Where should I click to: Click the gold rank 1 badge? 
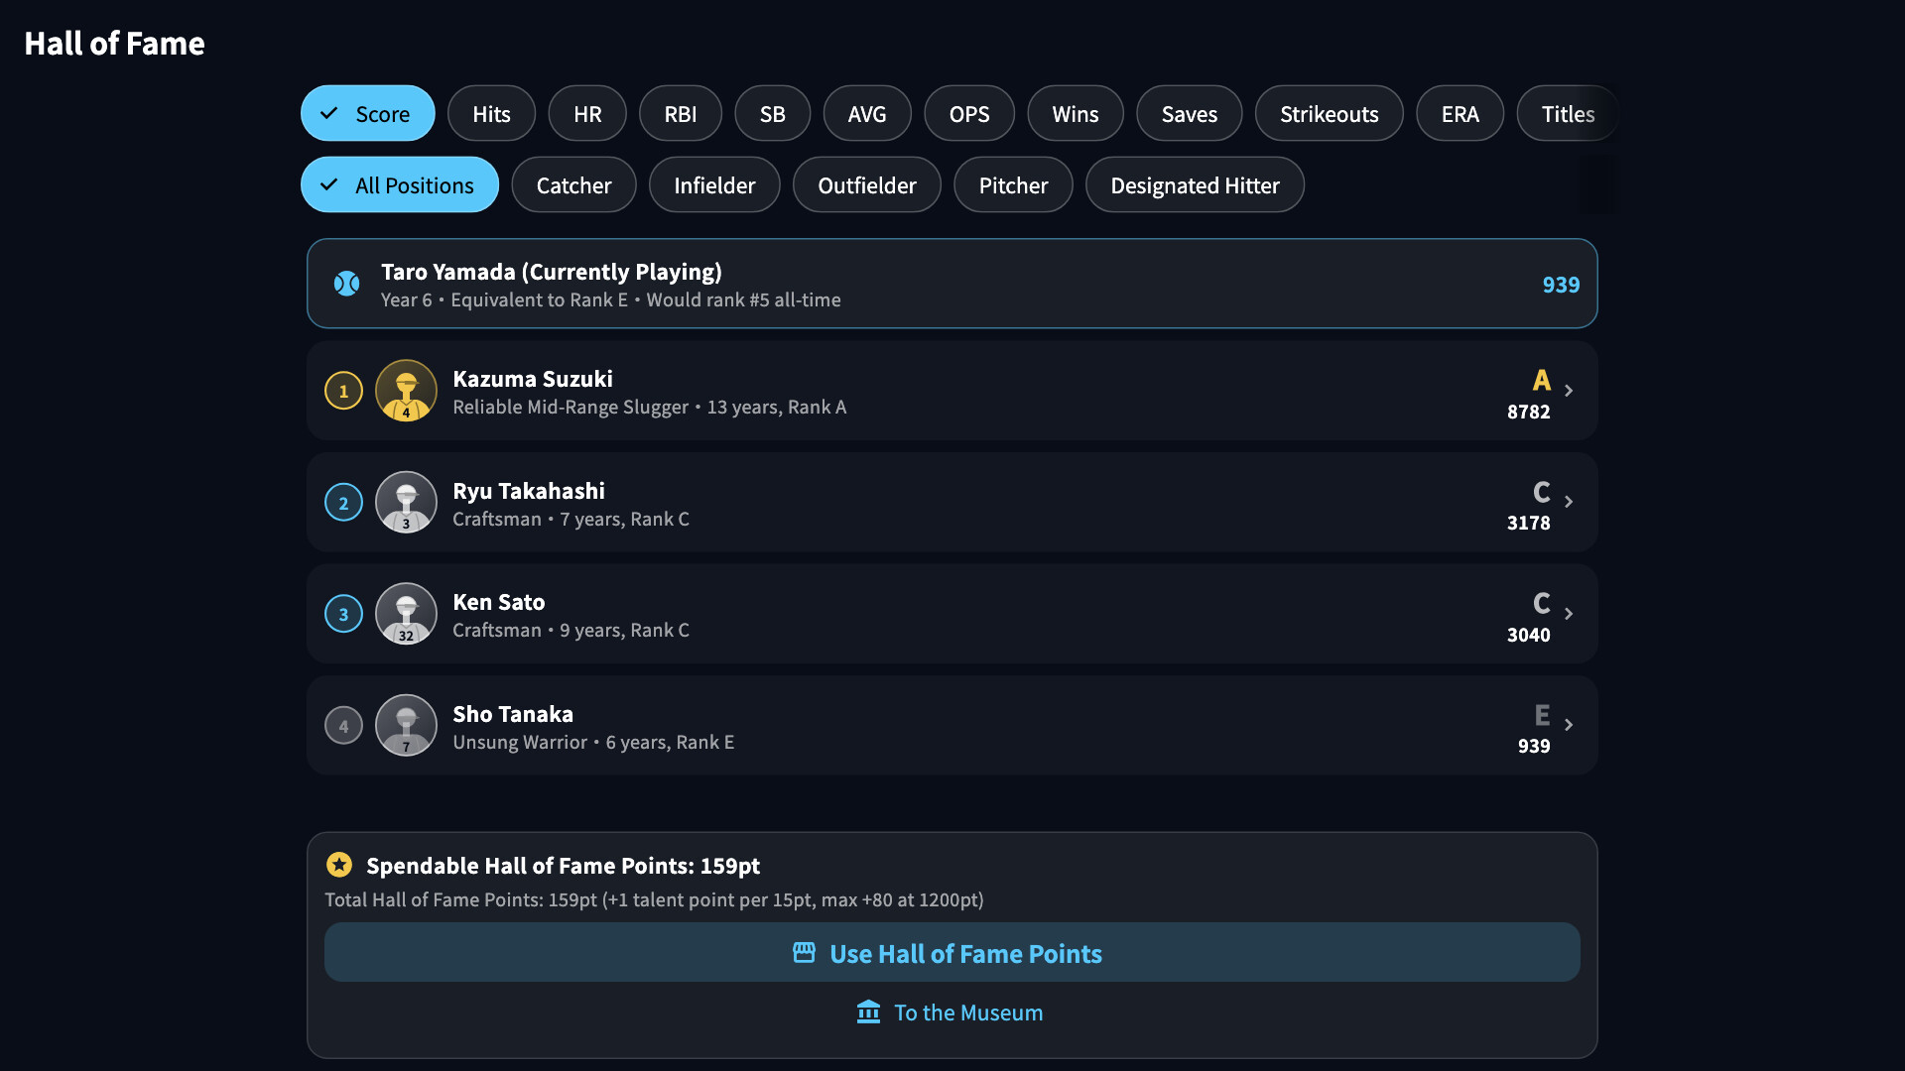(343, 391)
